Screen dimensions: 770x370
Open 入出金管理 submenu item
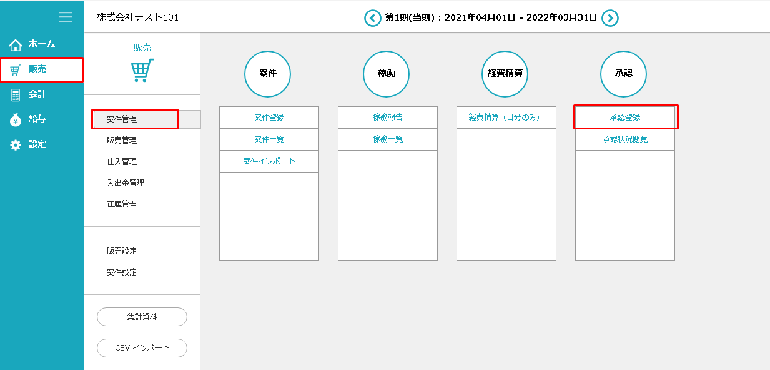[126, 183]
